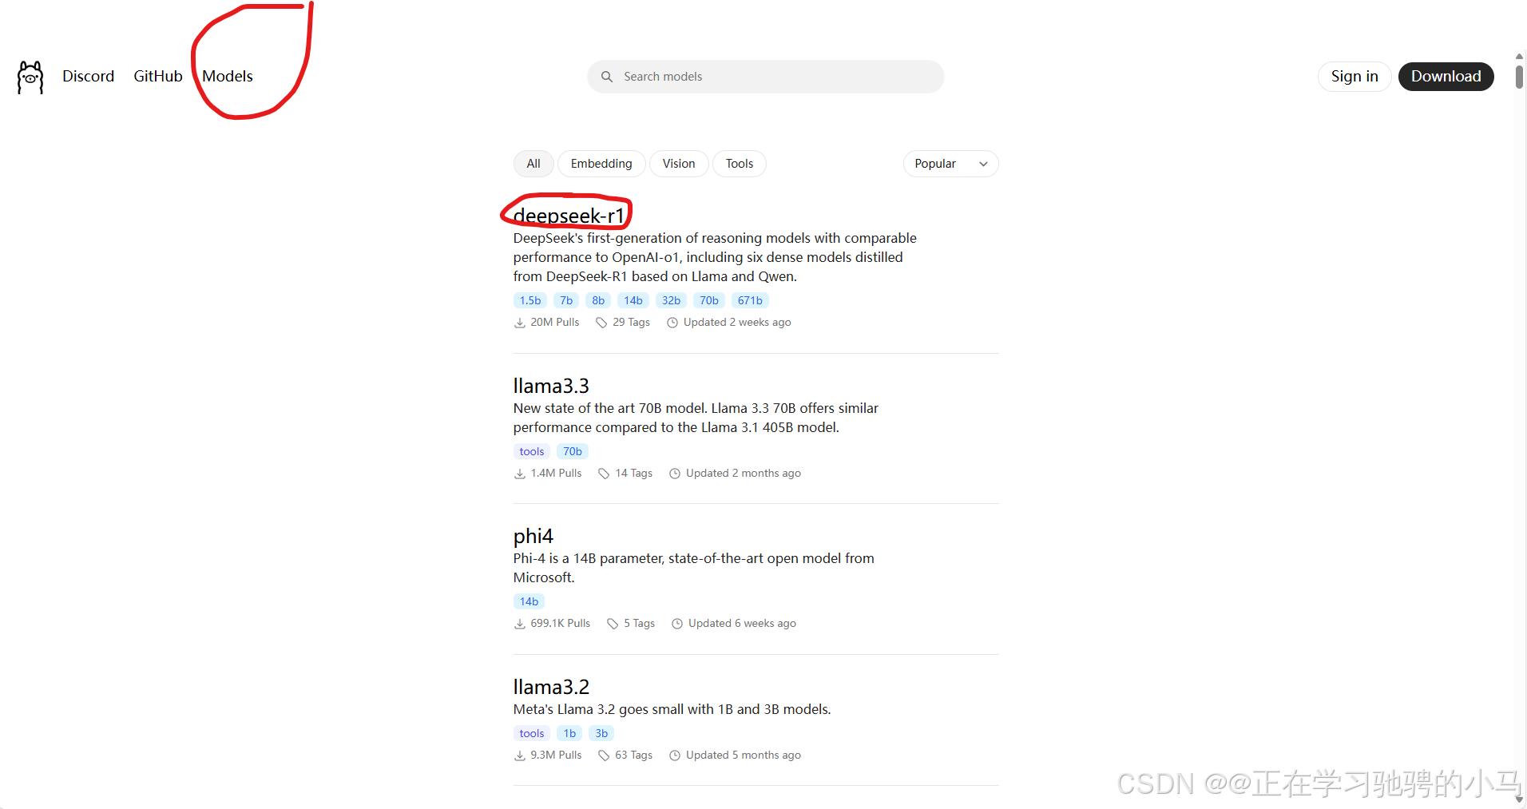The width and height of the screenshot is (1527, 809).
Task: Click the Ollama llama logo
Action: point(30,77)
